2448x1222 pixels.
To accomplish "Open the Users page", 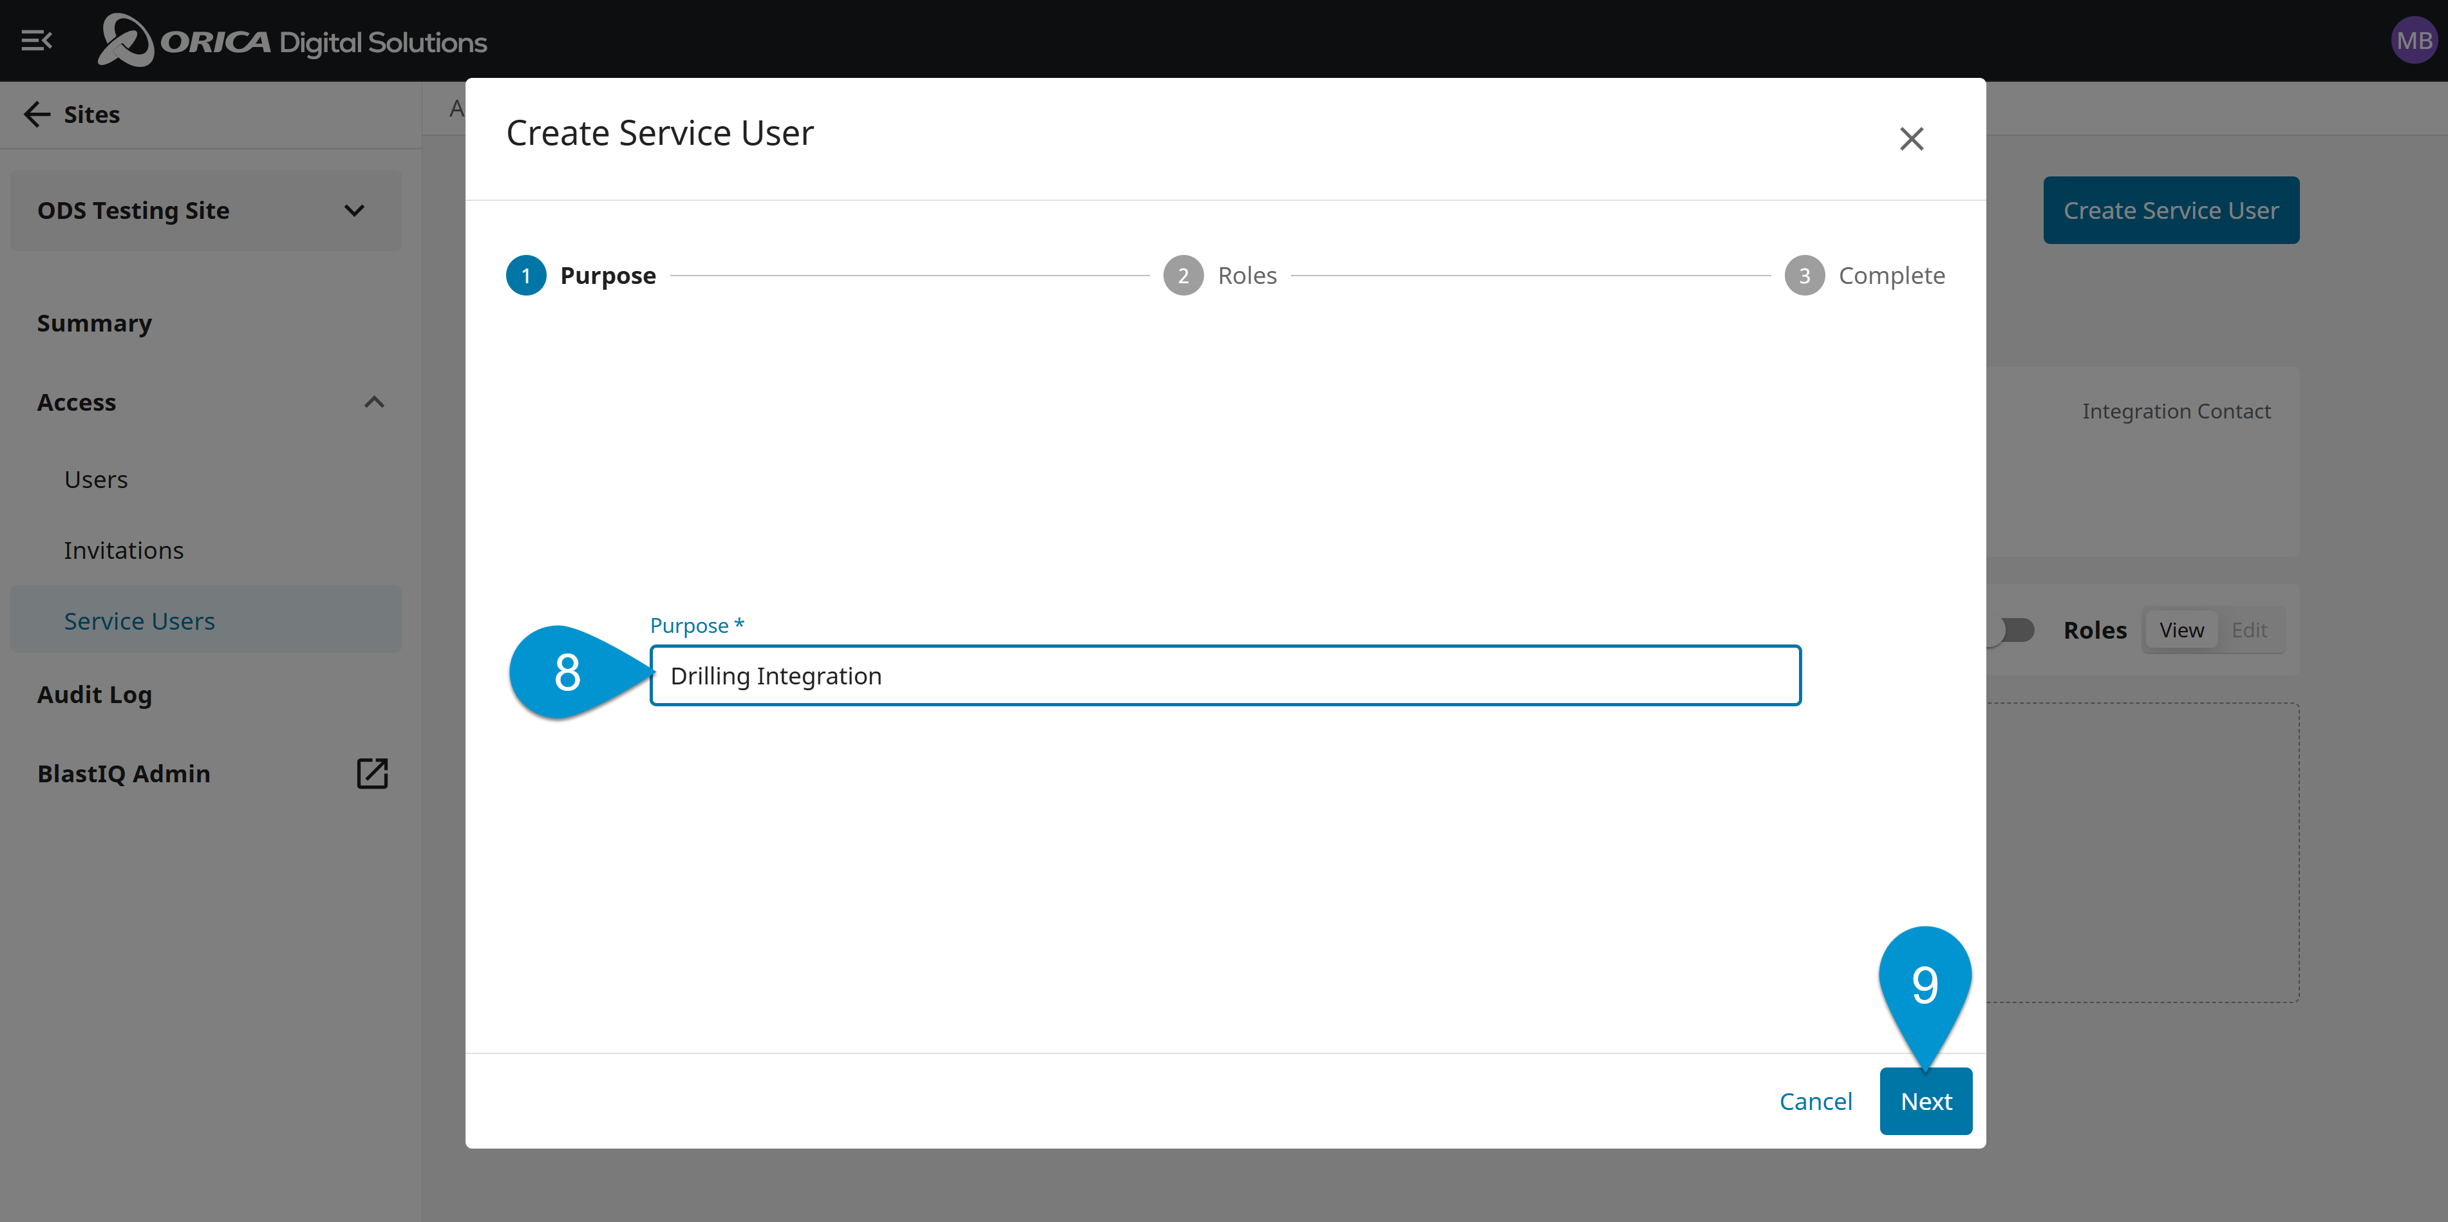I will pyautogui.click(x=96, y=479).
